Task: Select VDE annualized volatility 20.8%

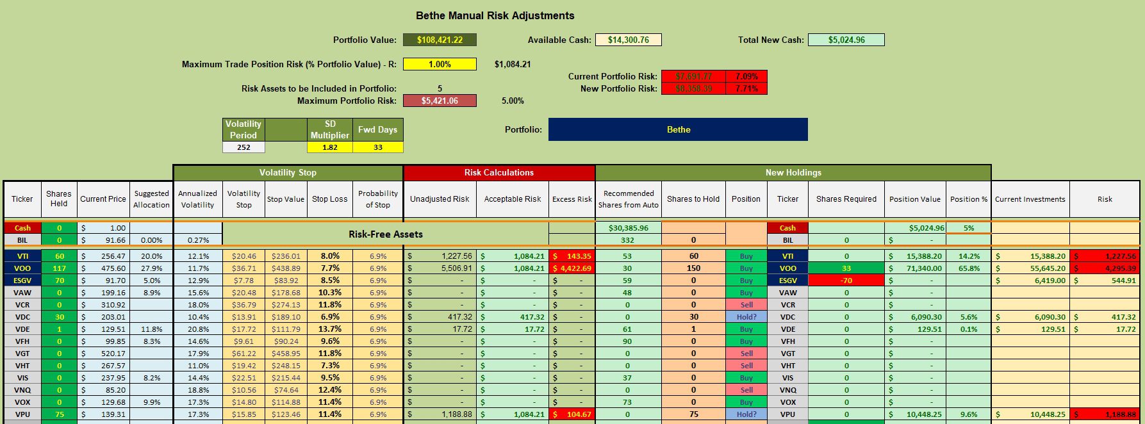Action: coord(198,329)
